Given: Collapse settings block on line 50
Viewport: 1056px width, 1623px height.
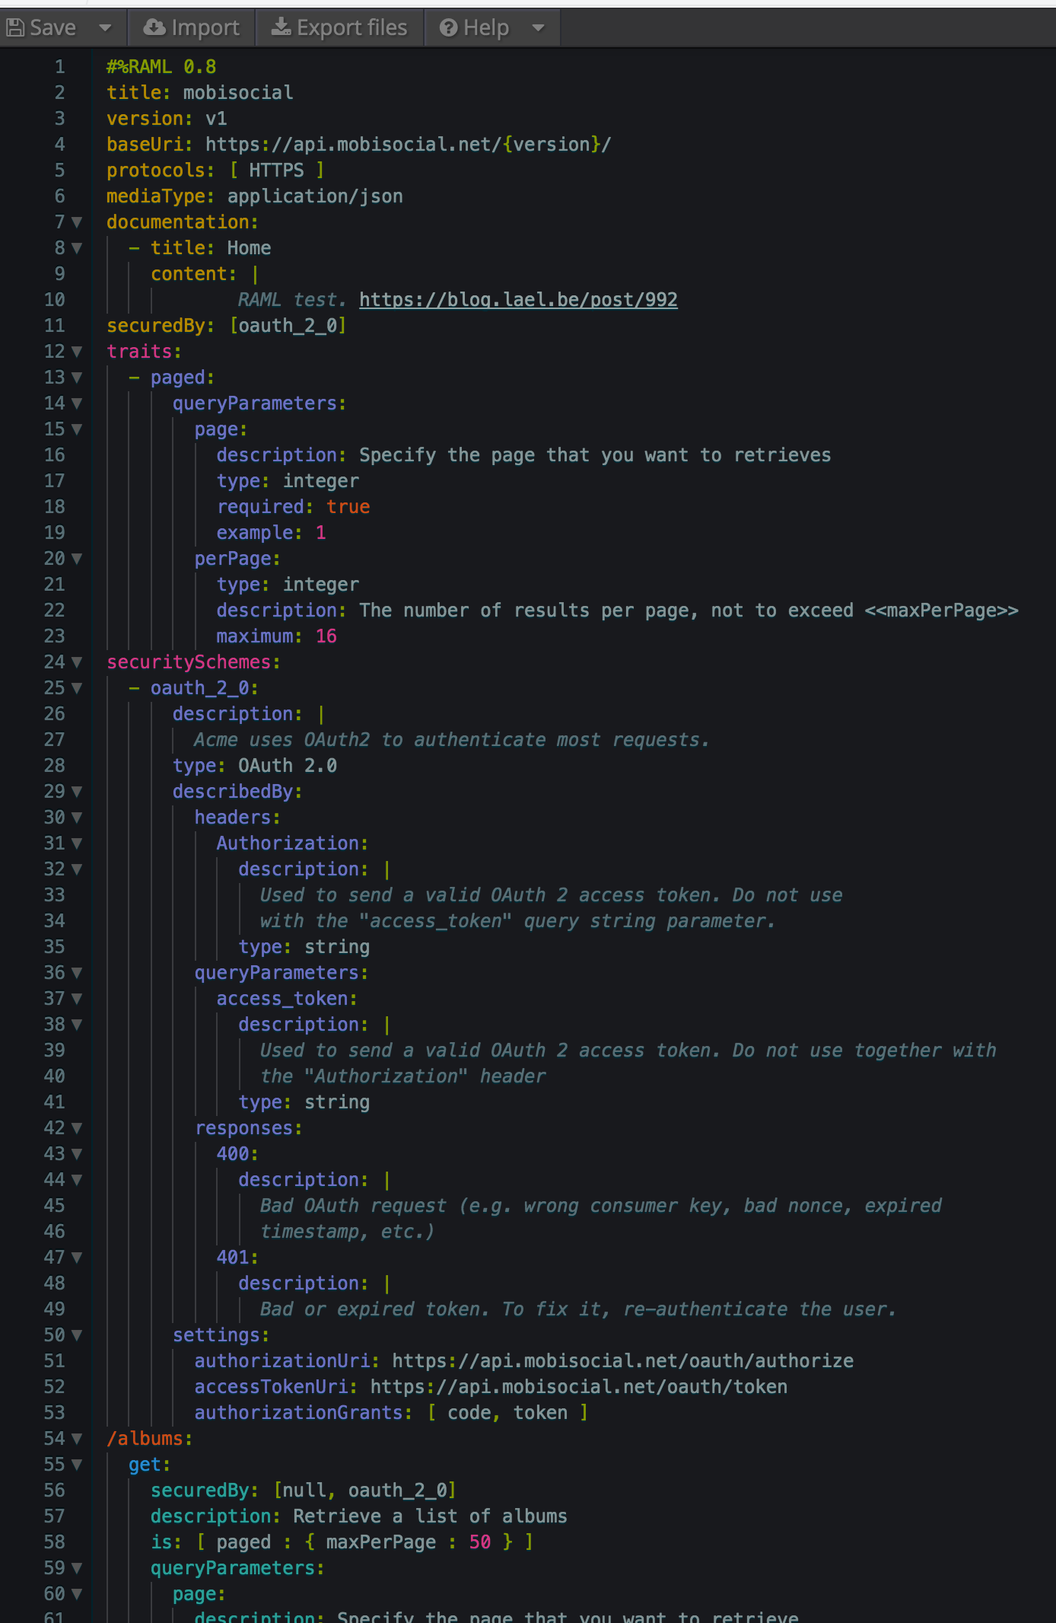Looking at the screenshot, I should 76,1335.
